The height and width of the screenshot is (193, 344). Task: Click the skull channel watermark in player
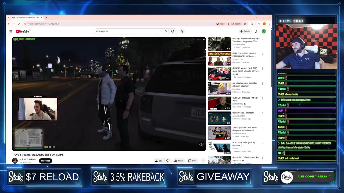(x=201, y=145)
